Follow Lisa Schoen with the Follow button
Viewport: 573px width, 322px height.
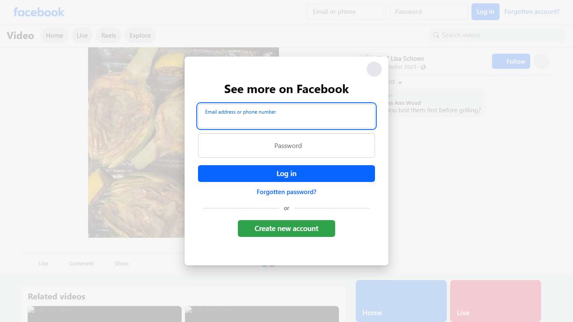click(x=511, y=62)
